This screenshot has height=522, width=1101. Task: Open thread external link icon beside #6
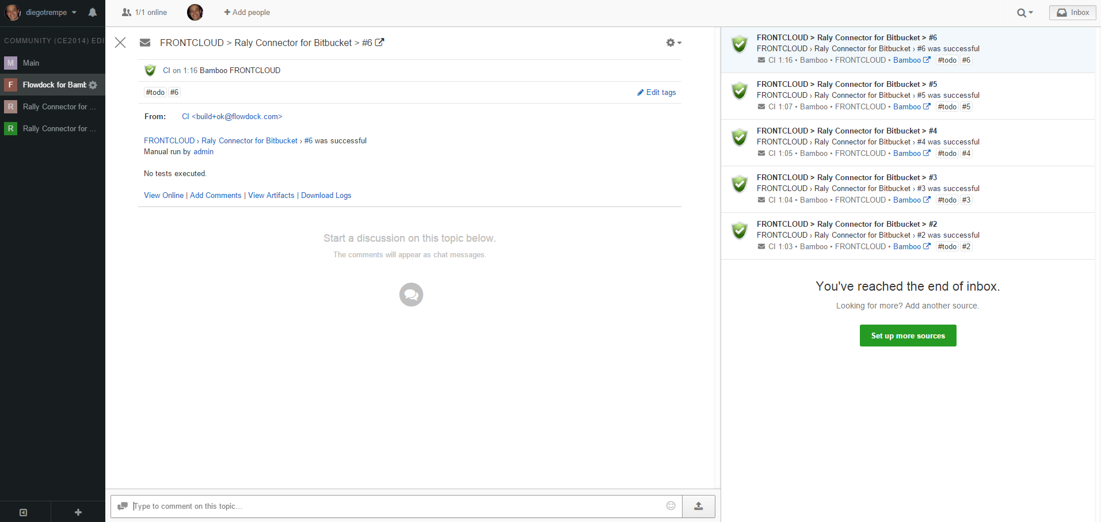[380, 42]
